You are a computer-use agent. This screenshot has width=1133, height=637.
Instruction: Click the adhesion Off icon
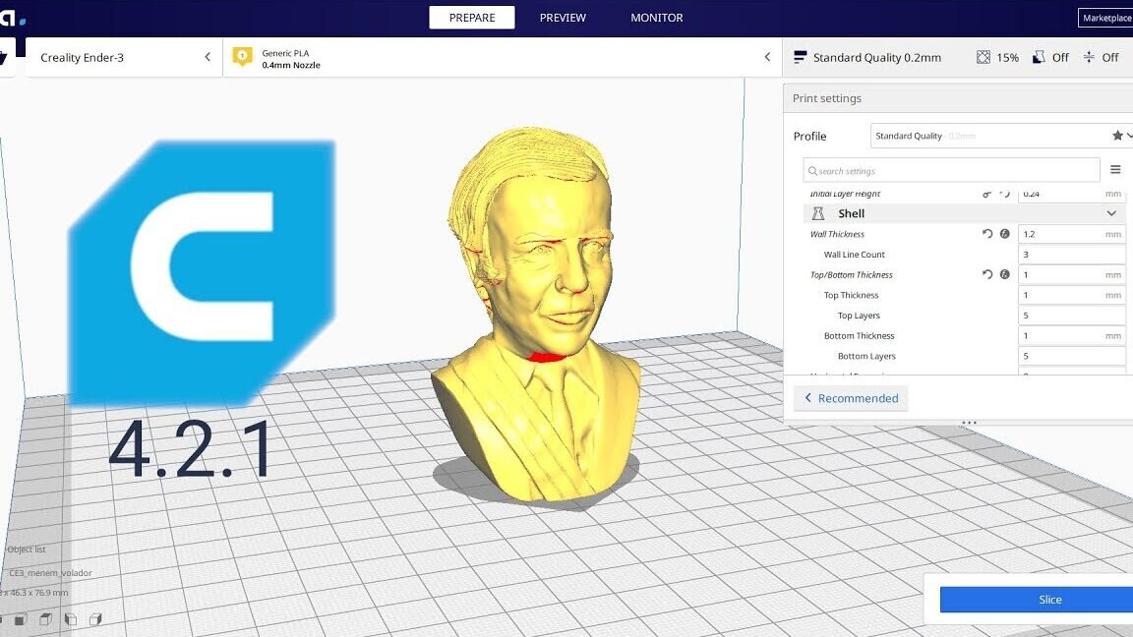click(x=1089, y=57)
